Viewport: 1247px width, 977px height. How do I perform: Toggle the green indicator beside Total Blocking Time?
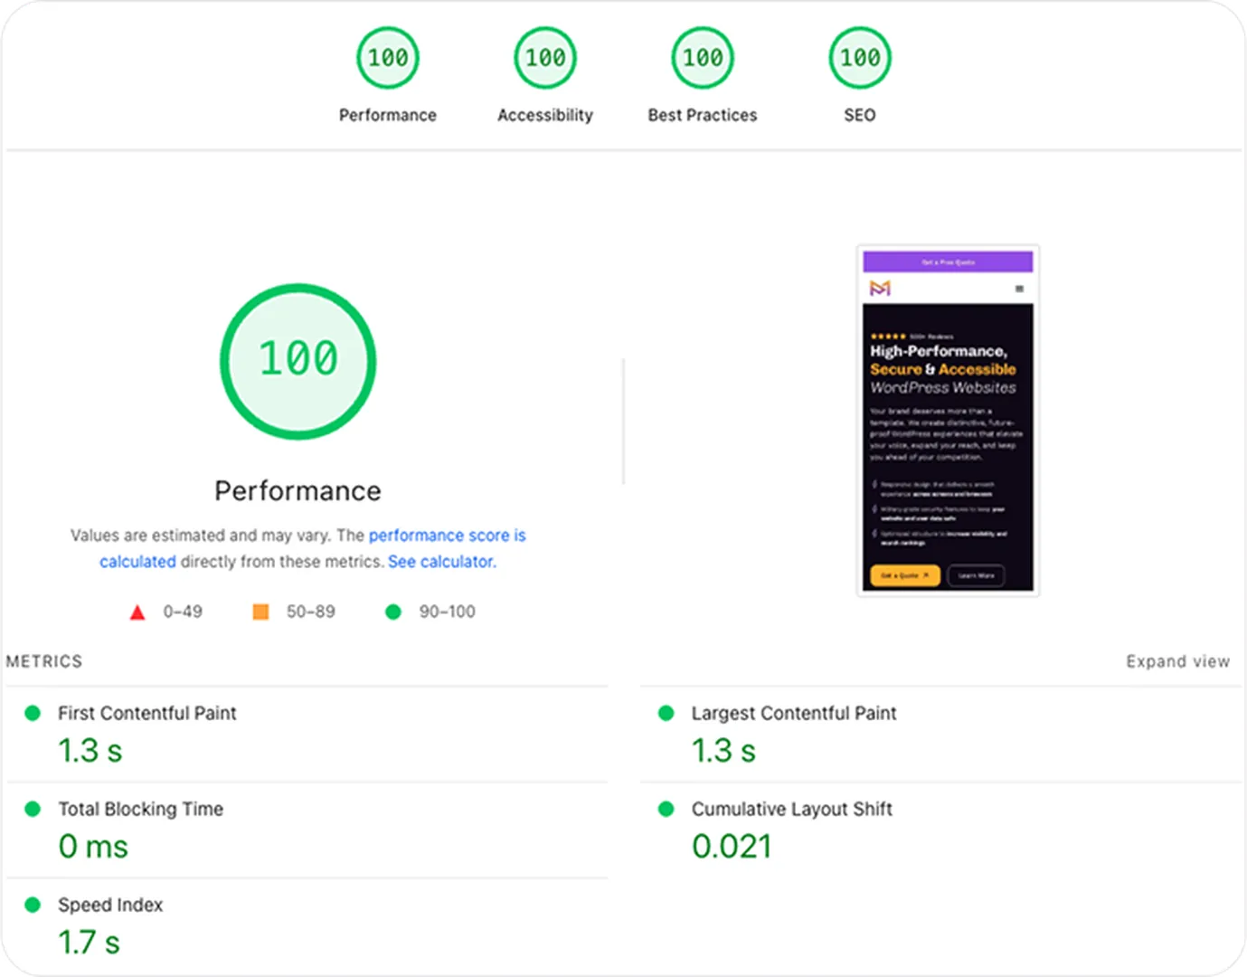[x=34, y=809]
